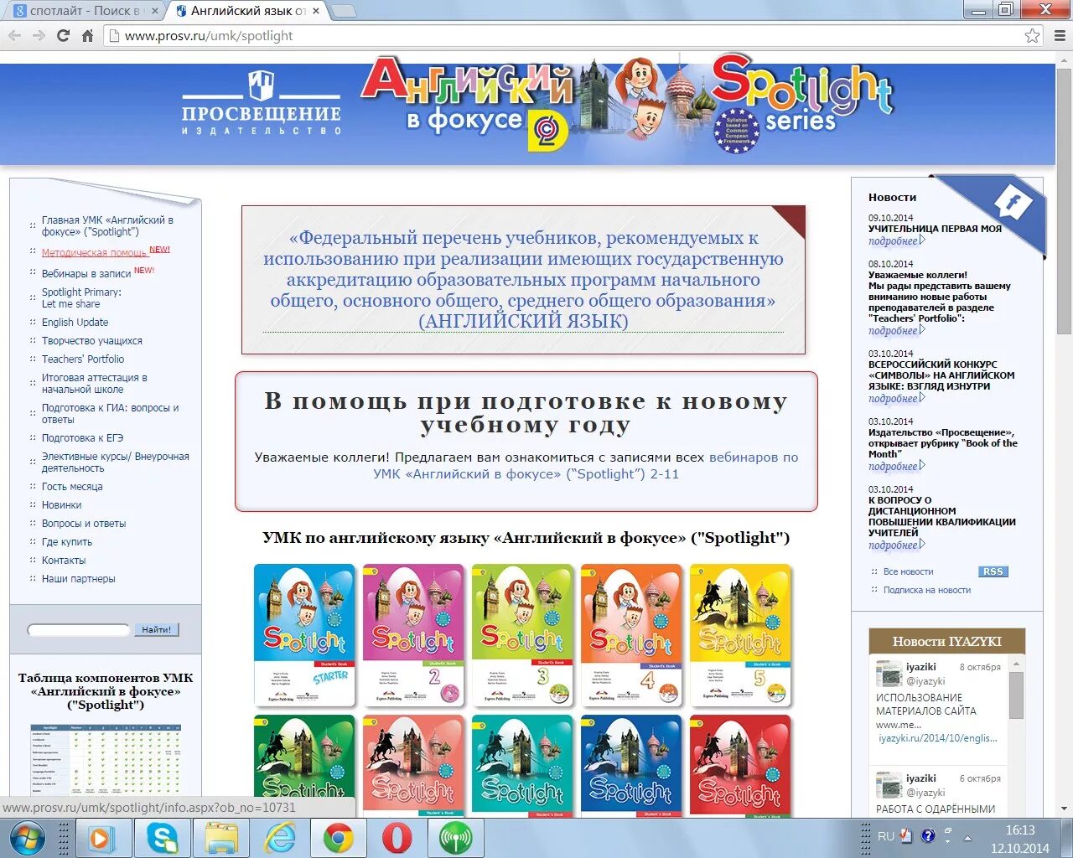Select the pink Spotlight 2 book cover
The width and height of the screenshot is (1073, 858).
click(x=413, y=635)
